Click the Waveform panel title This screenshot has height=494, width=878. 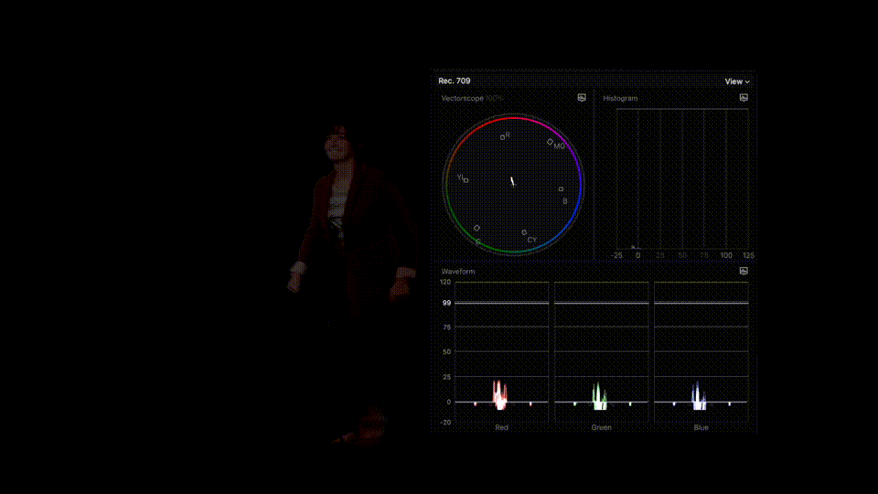click(458, 272)
